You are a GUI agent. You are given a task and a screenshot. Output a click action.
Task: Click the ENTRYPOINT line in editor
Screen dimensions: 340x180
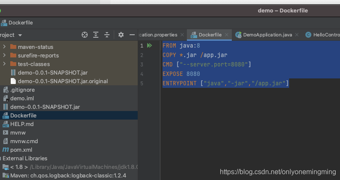tap(225, 83)
